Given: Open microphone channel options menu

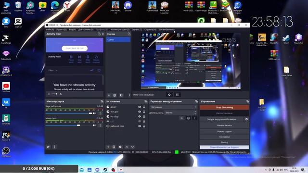Looking at the screenshot, I should 100,125.
